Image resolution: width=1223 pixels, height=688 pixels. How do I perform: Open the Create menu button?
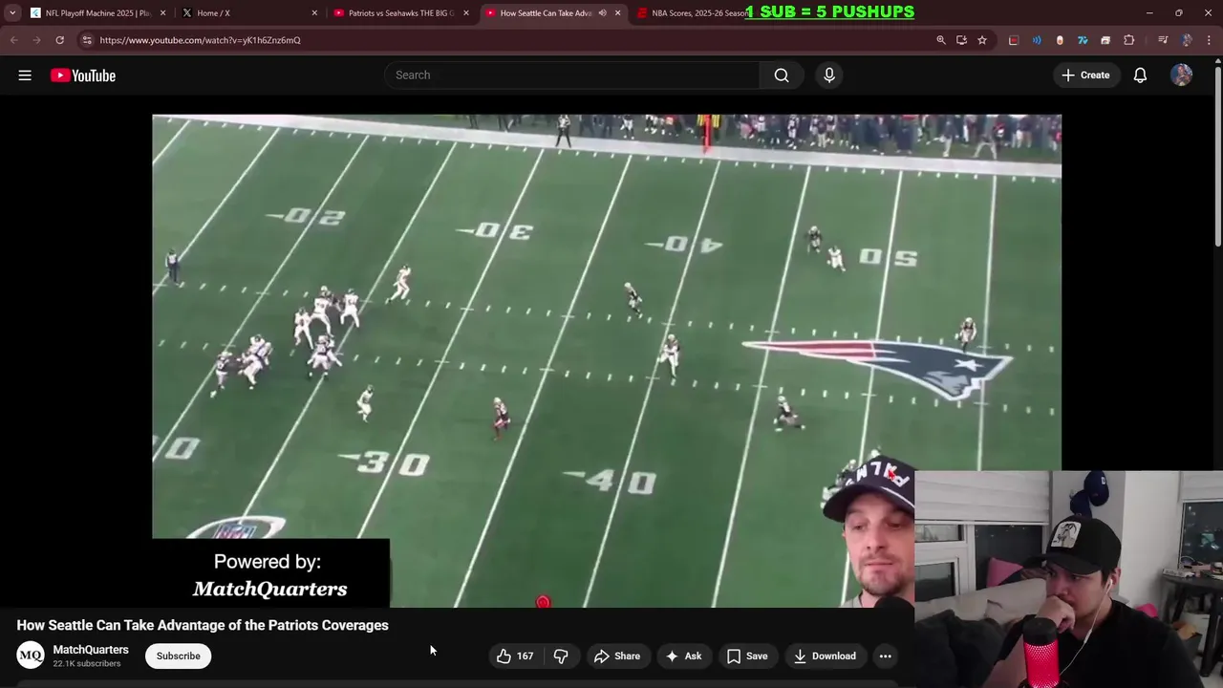click(x=1085, y=75)
